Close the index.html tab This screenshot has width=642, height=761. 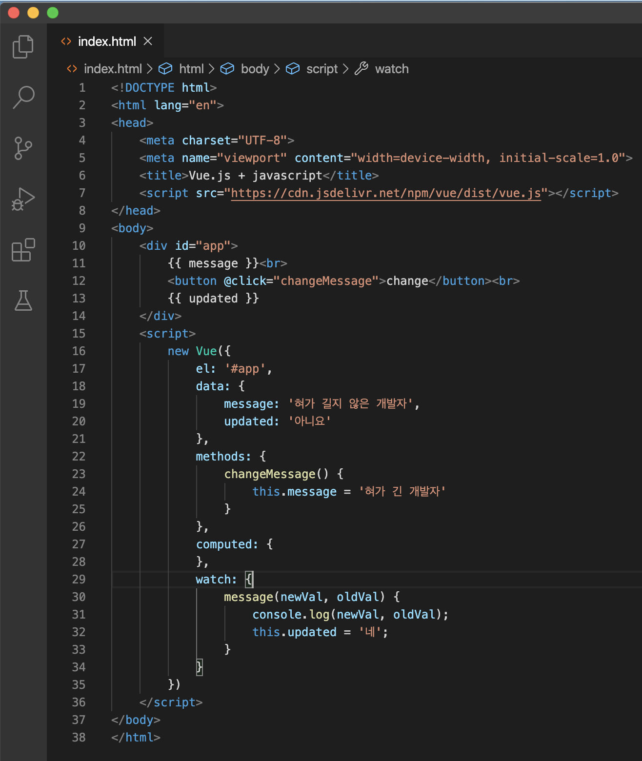click(148, 41)
